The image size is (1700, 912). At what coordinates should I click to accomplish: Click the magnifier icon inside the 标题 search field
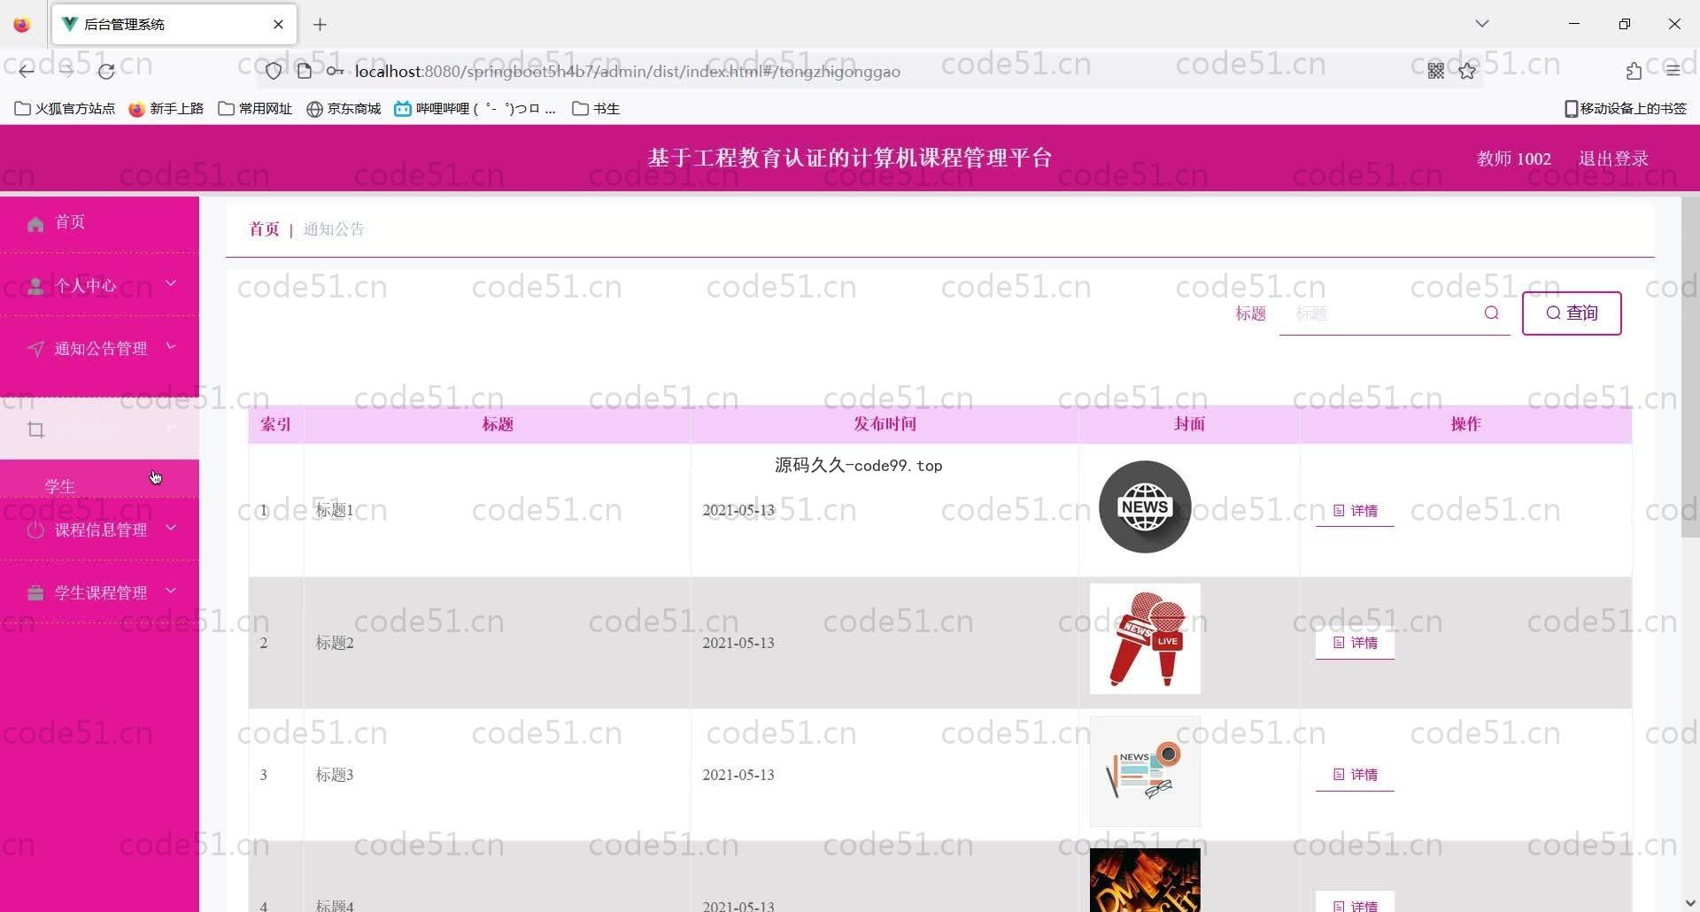click(1492, 313)
